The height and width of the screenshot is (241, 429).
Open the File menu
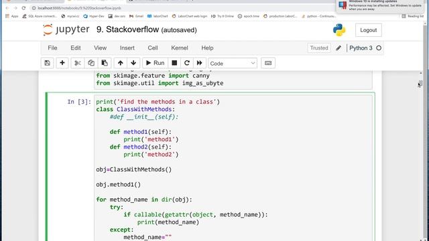[52, 48]
